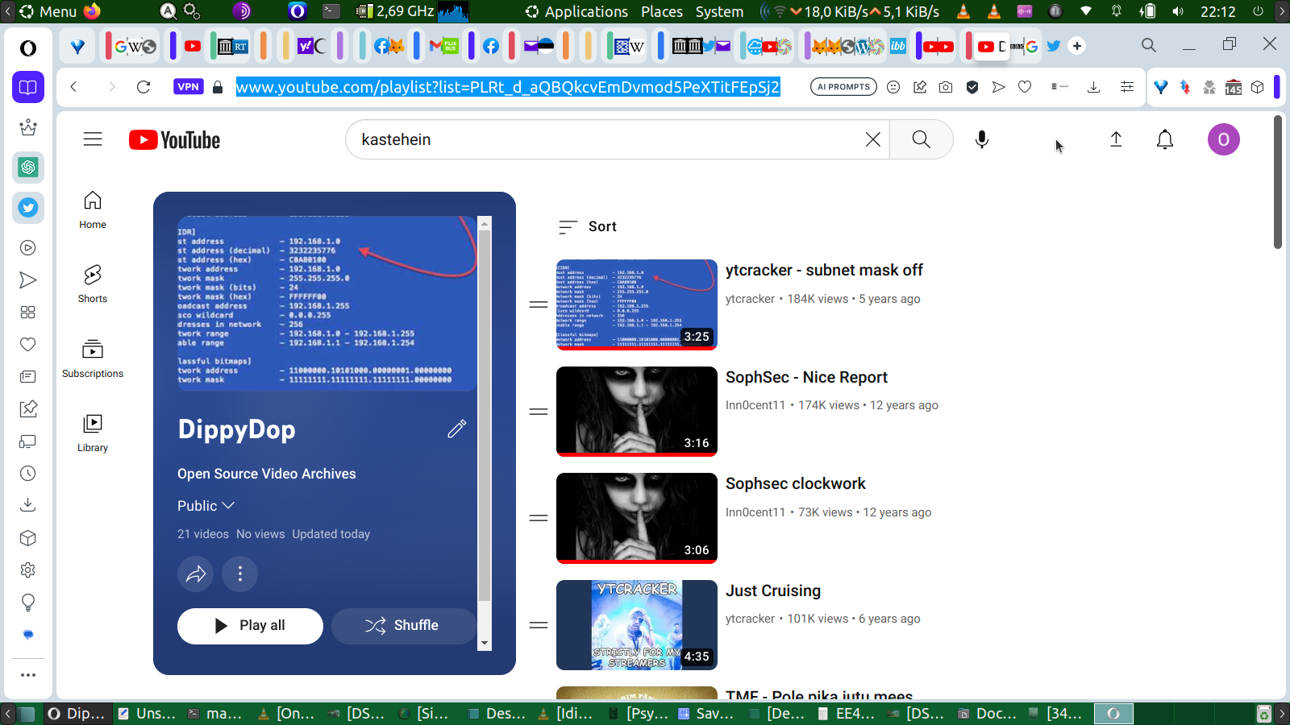Image resolution: width=1290 pixels, height=725 pixels.
Task: Select the Home item in YouTube navigation
Action: 93,209
